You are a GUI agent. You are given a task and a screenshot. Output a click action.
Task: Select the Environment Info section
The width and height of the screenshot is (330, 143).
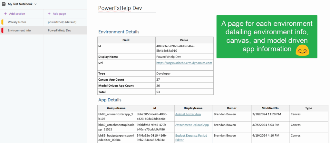pos(22,31)
